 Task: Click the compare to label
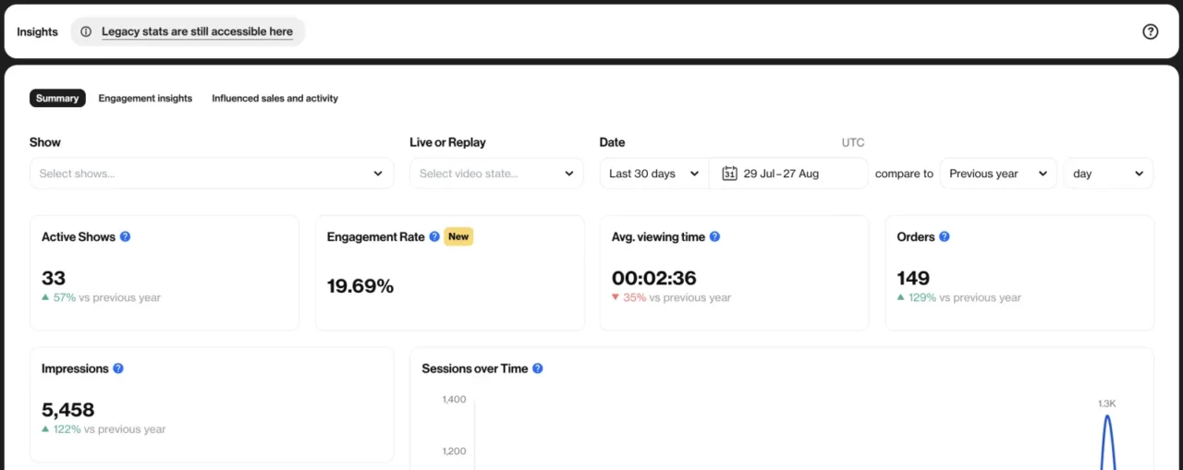tap(904, 174)
